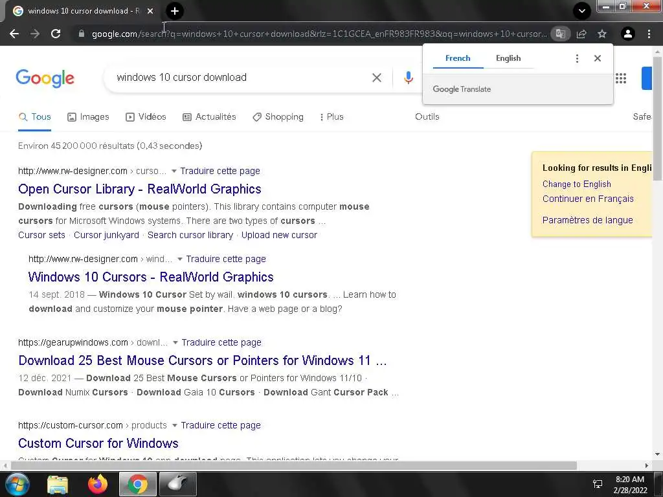Open Download 25 Best Mouse Cursors result
The height and width of the screenshot is (497, 663).
[203, 360]
